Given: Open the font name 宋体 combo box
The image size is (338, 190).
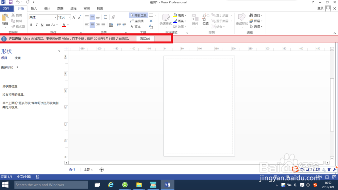Looking at the screenshot, I should [43, 17].
